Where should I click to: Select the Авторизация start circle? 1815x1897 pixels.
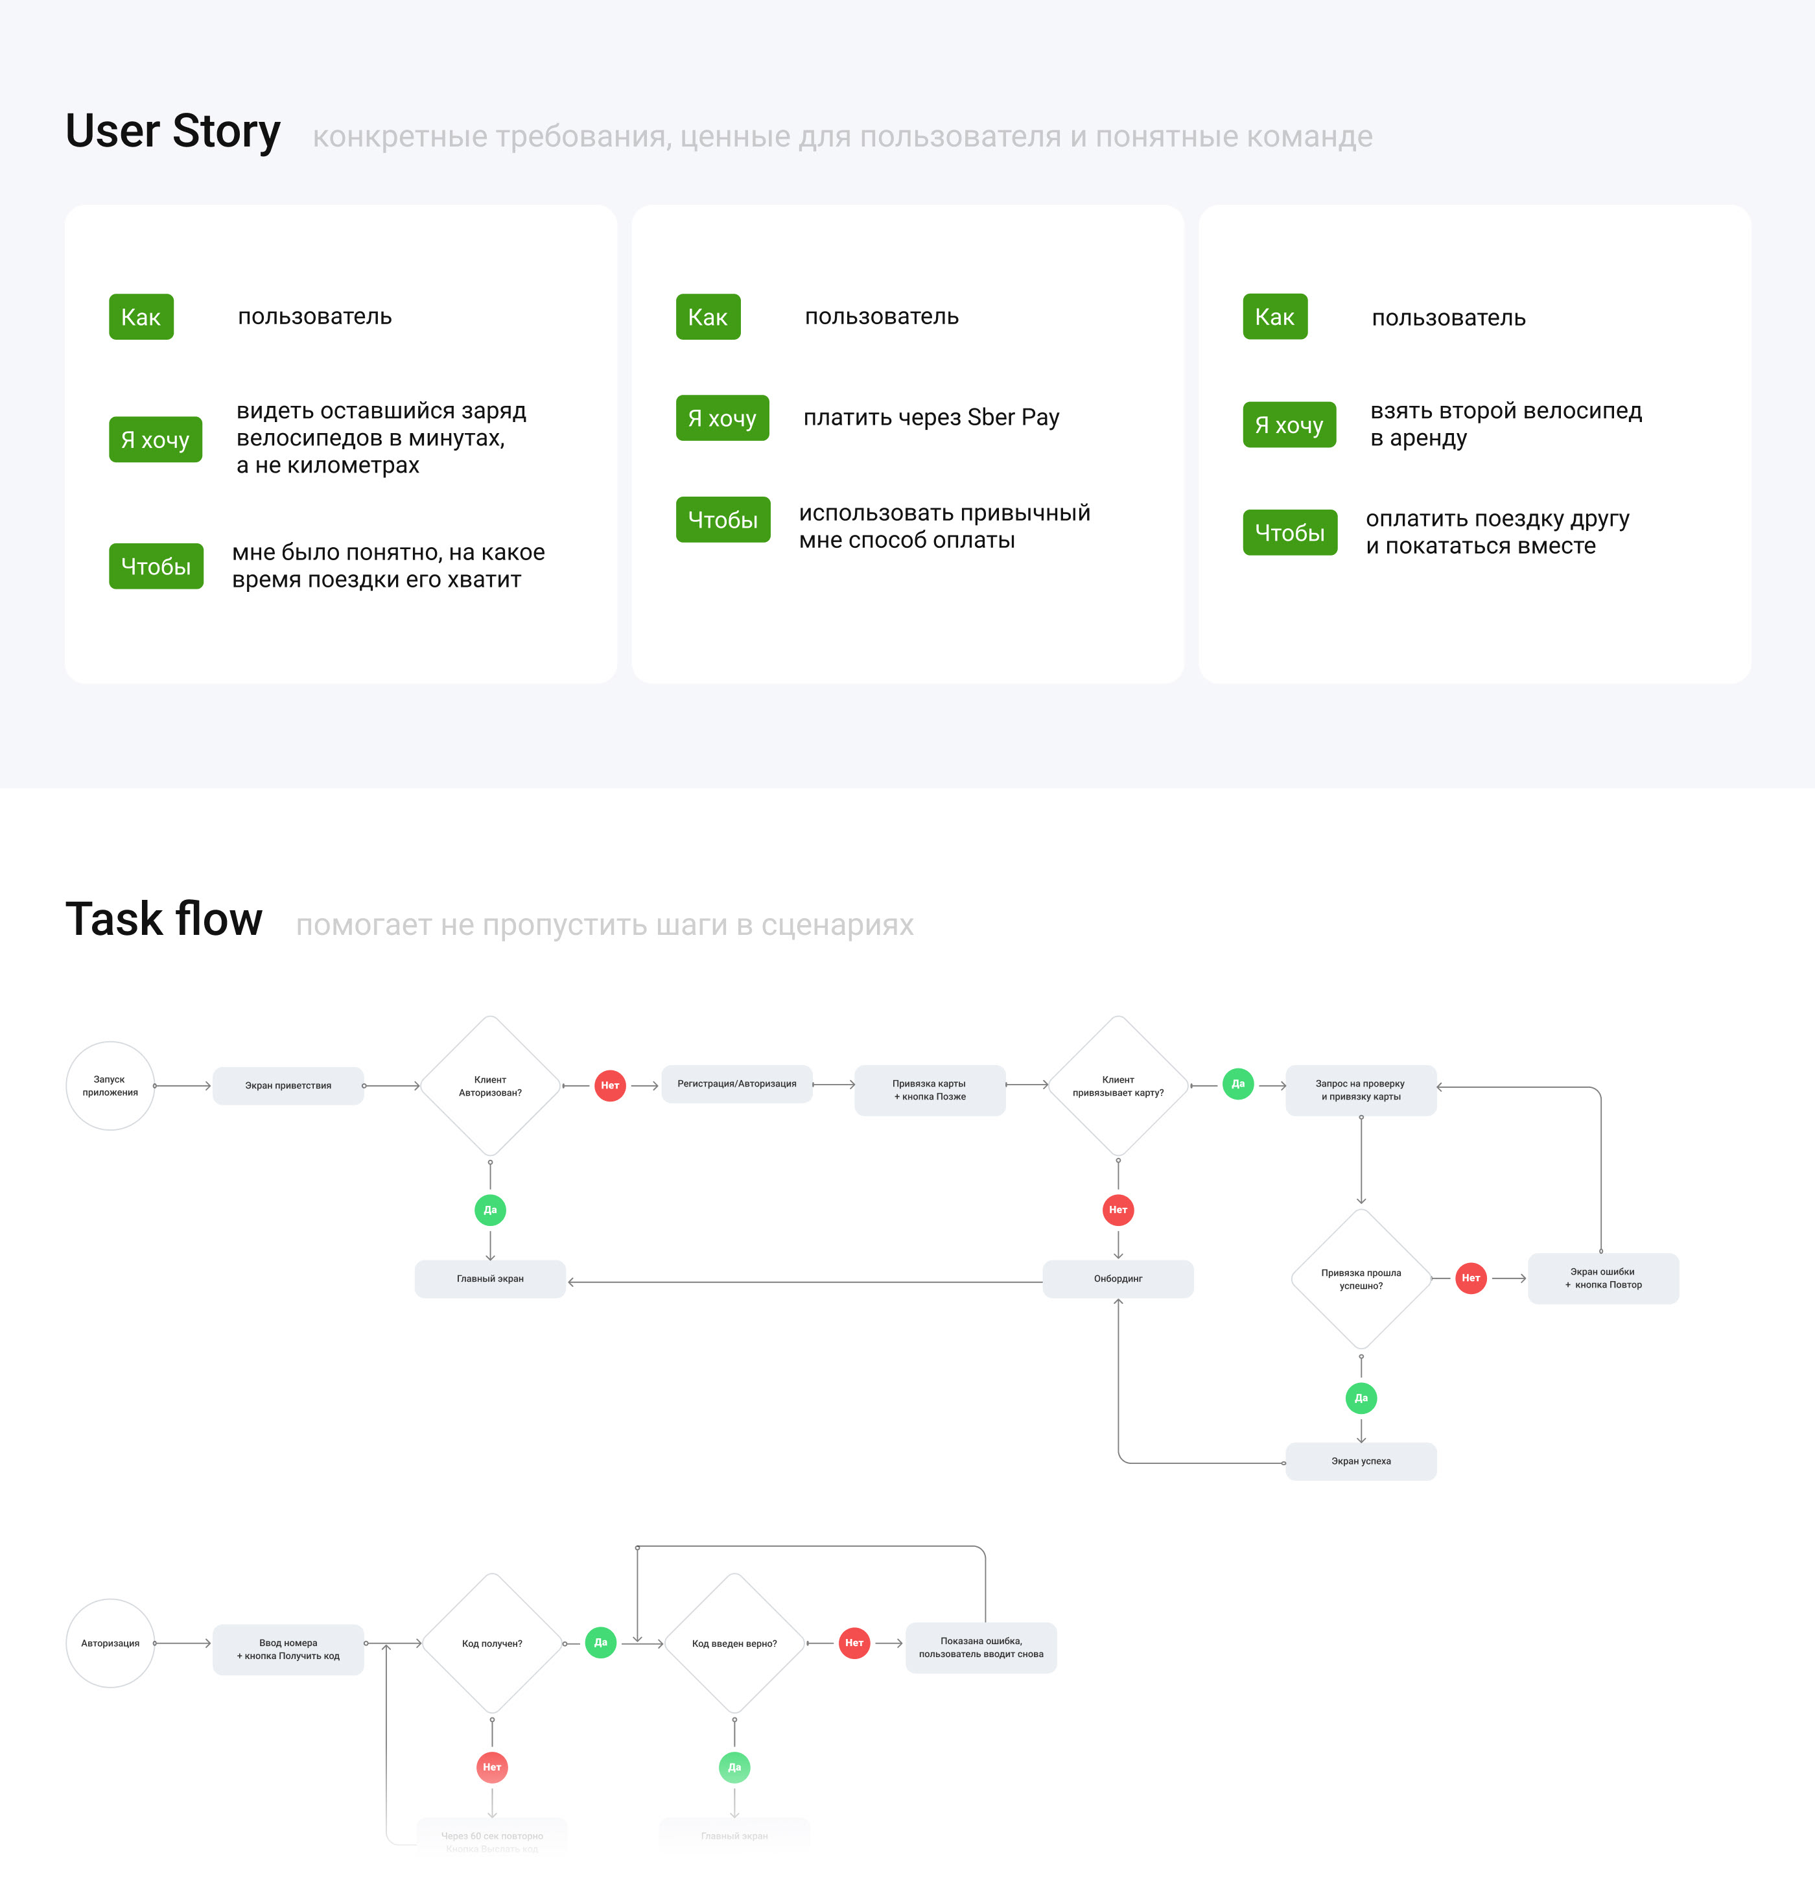tap(110, 1644)
